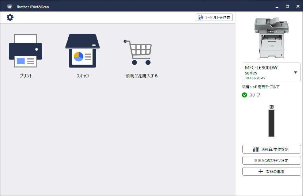303x196 pixels.
Task: Open the settings gear icon
Action: click(x=10, y=17)
